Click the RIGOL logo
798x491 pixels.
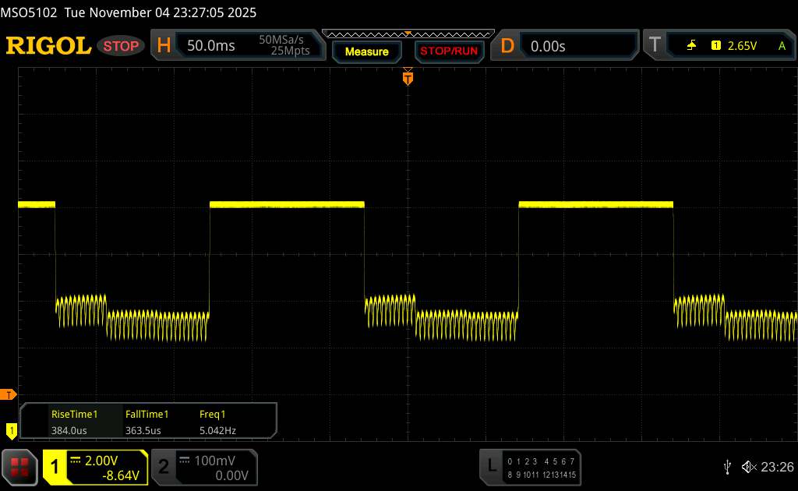coord(48,46)
